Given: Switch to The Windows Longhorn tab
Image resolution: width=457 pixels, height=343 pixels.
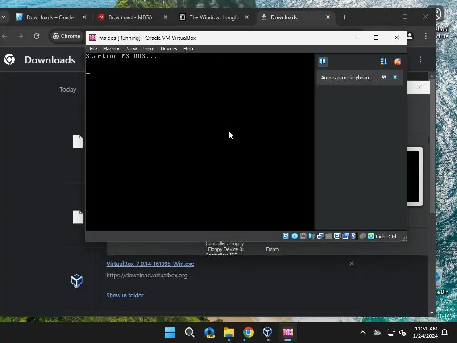Looking at the screenshot, I should coord(214,17).
